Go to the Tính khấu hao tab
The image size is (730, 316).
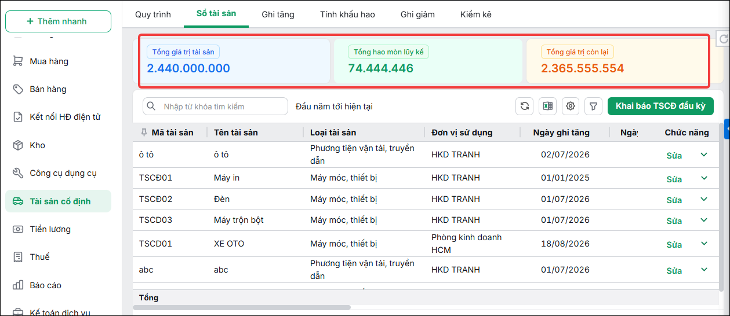click(347, 14)
